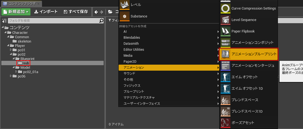Toggle the sources panel view icon

point(4,21)
